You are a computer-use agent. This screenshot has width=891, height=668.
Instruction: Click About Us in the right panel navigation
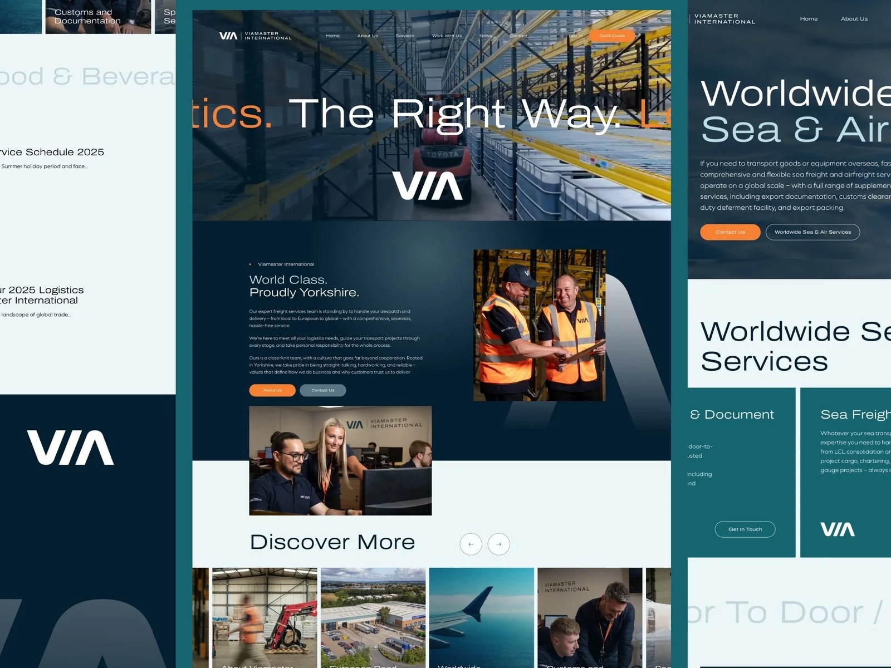(854, 19)
